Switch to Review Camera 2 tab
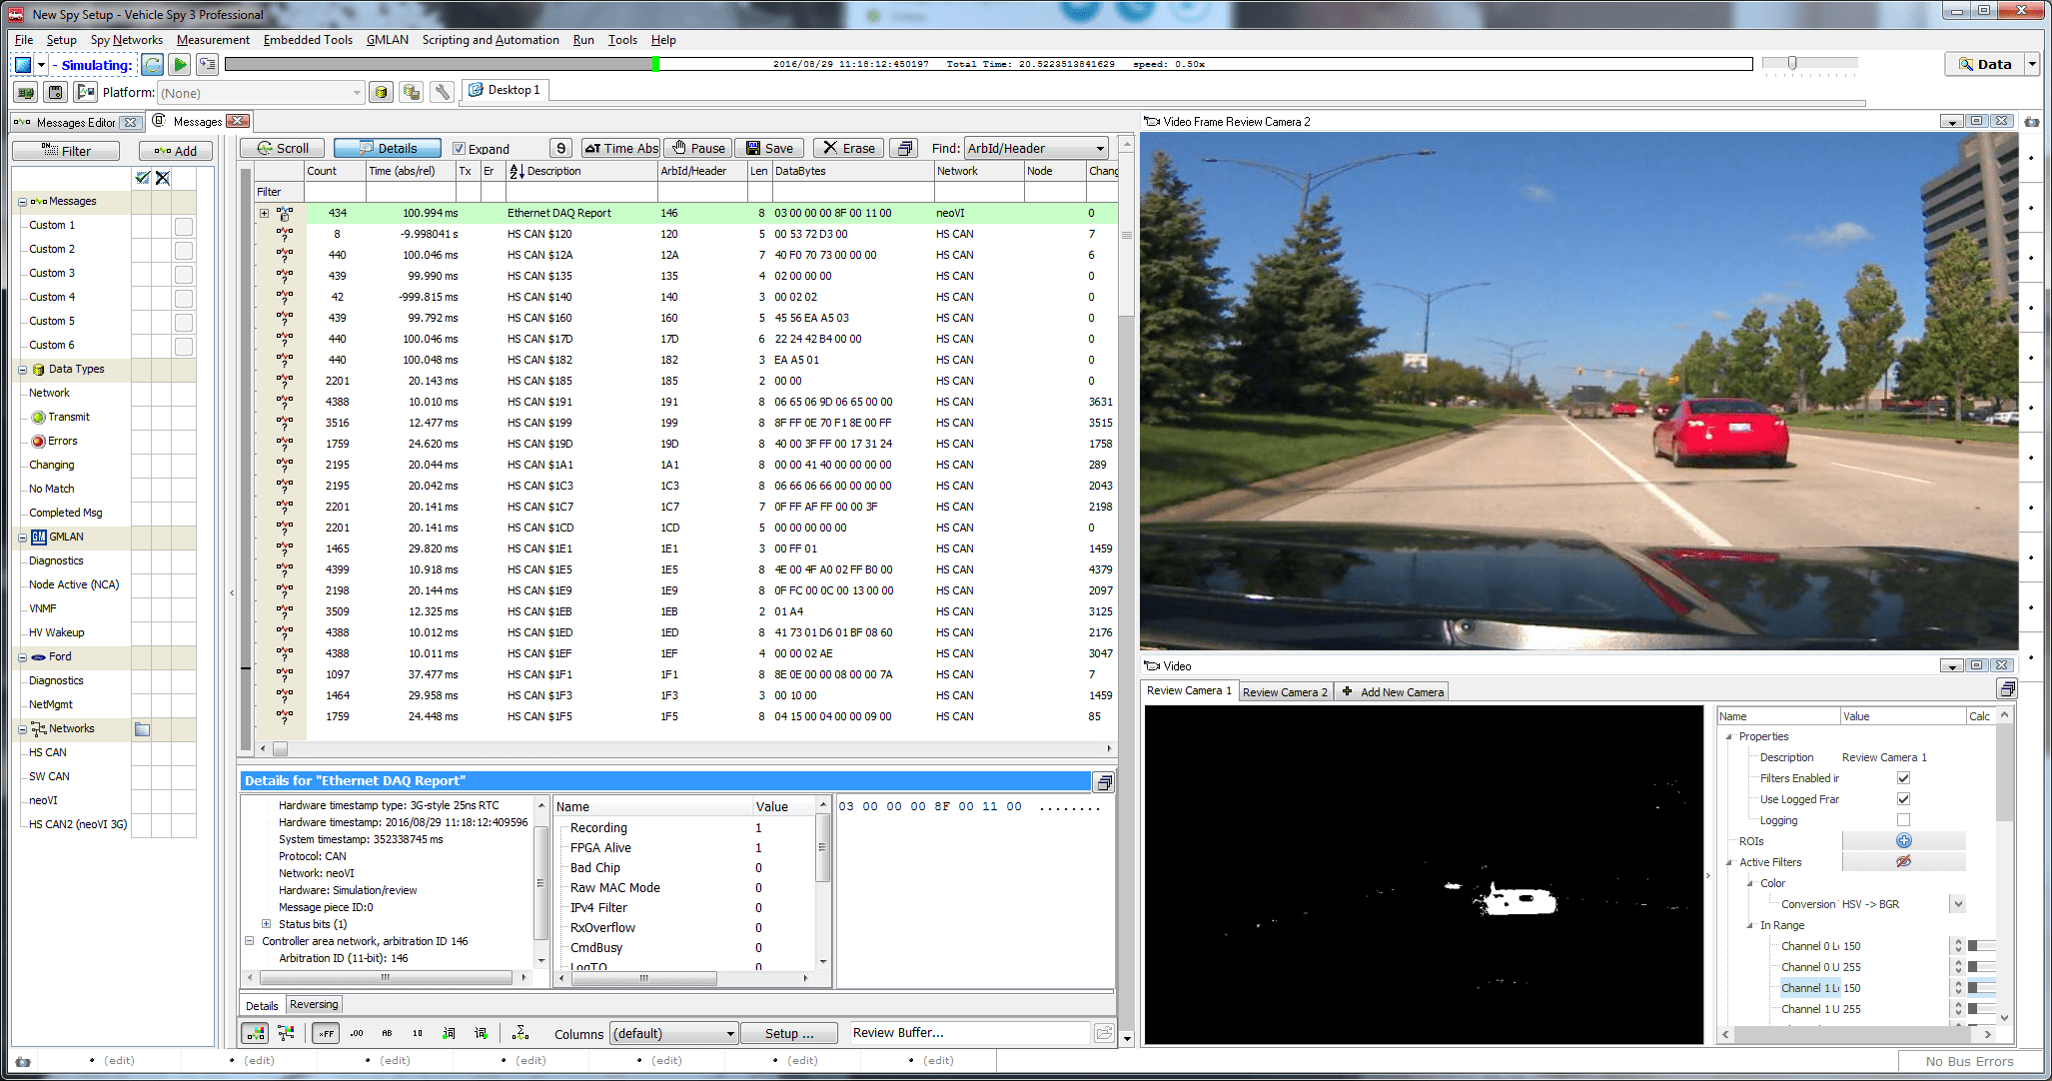This screenshot has height=1081, width=2052. 1284,691
